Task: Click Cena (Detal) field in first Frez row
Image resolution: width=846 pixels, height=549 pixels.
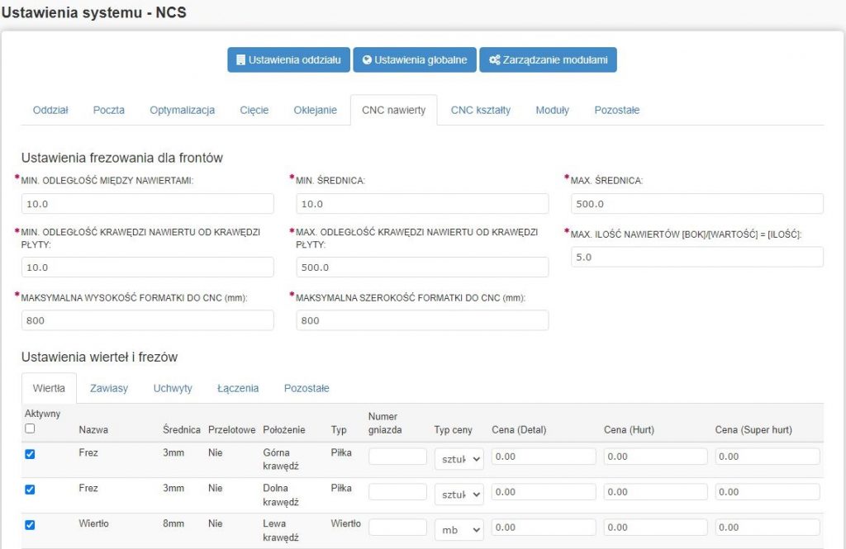Action: [544, 457]
